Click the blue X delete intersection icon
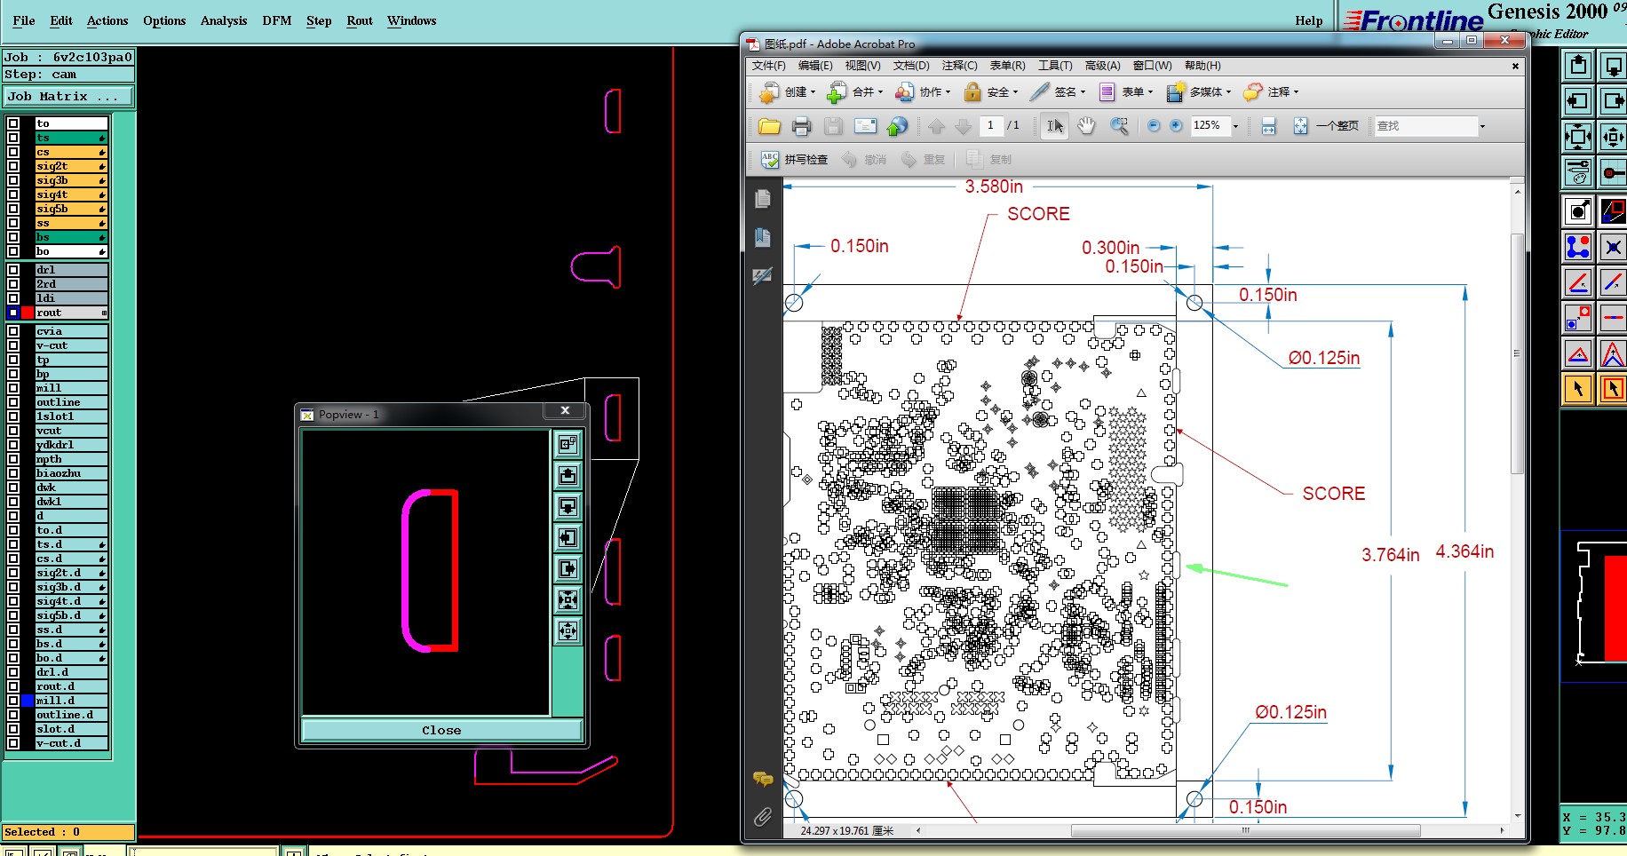The width and height of the screenshot is (1627, 856). [x=1613, y=246]
